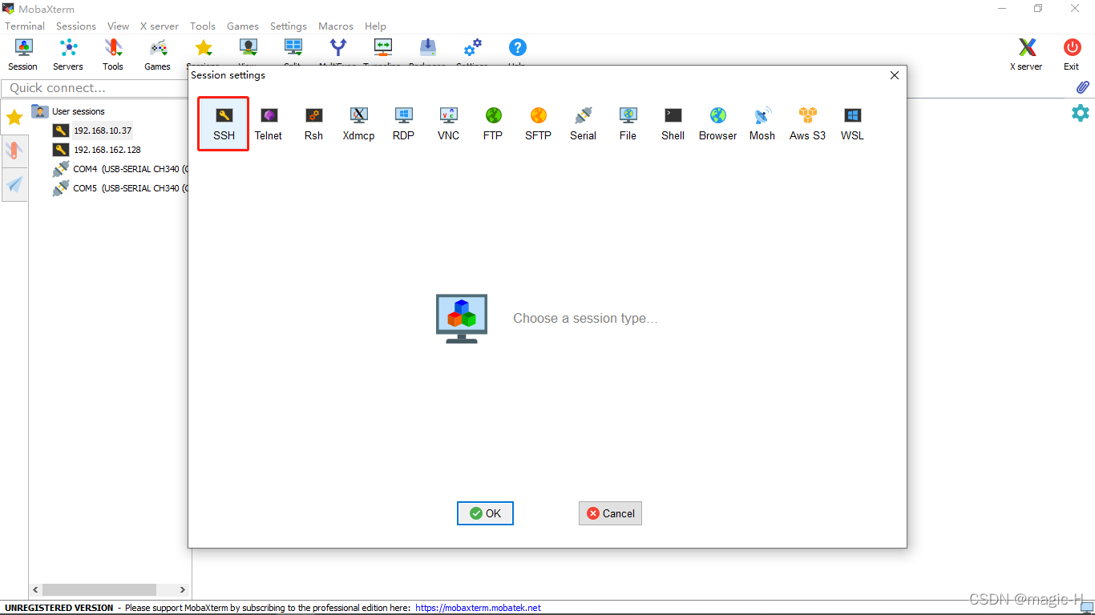This screenshot has height=615, width=1095.
Task: Select the SSH session type
Action: [224, 124]
